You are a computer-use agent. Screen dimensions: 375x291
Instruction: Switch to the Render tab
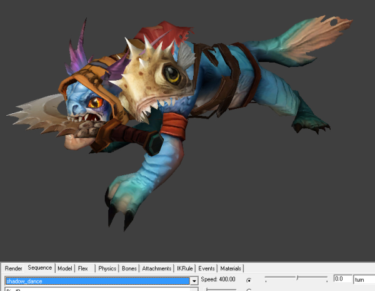(13, 268)
